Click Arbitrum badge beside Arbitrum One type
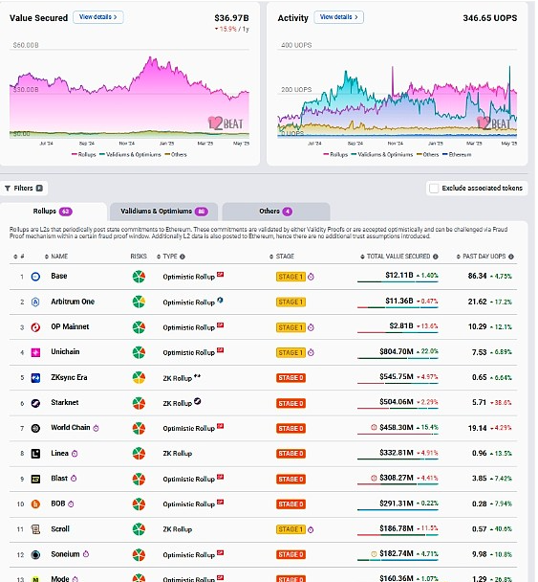 coord(220,300)
